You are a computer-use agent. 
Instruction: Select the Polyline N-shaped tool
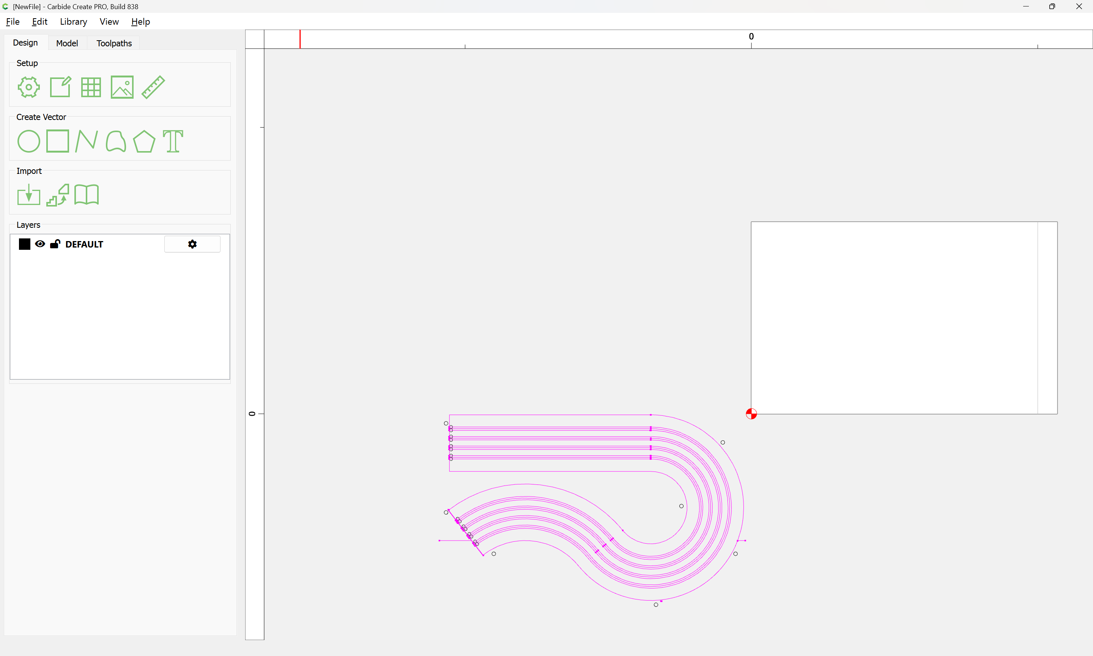(x=87, y=142)
